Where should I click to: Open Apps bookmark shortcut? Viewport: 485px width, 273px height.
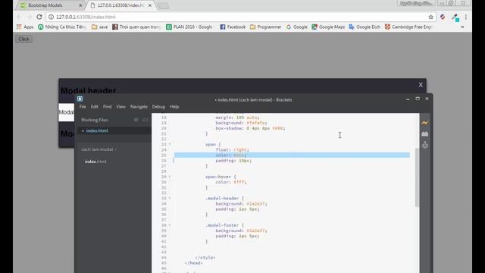[x=25, y=27]
